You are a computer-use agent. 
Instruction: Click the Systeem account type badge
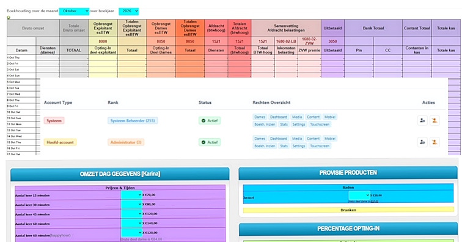(x=54, y=120)
